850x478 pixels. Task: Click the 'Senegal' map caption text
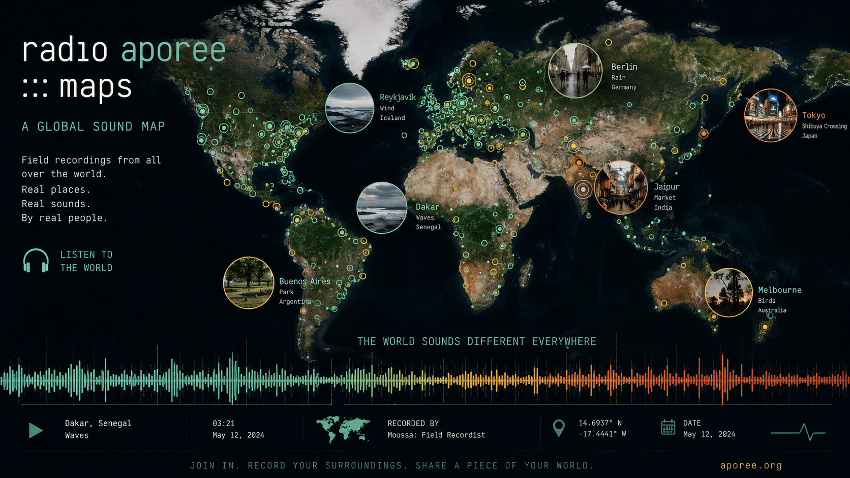[428, 227]
